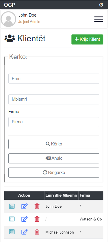The width and height of the screenshot is (108, 242).
Task: Edit Michael Johnson's record
Action: (24, 232)
